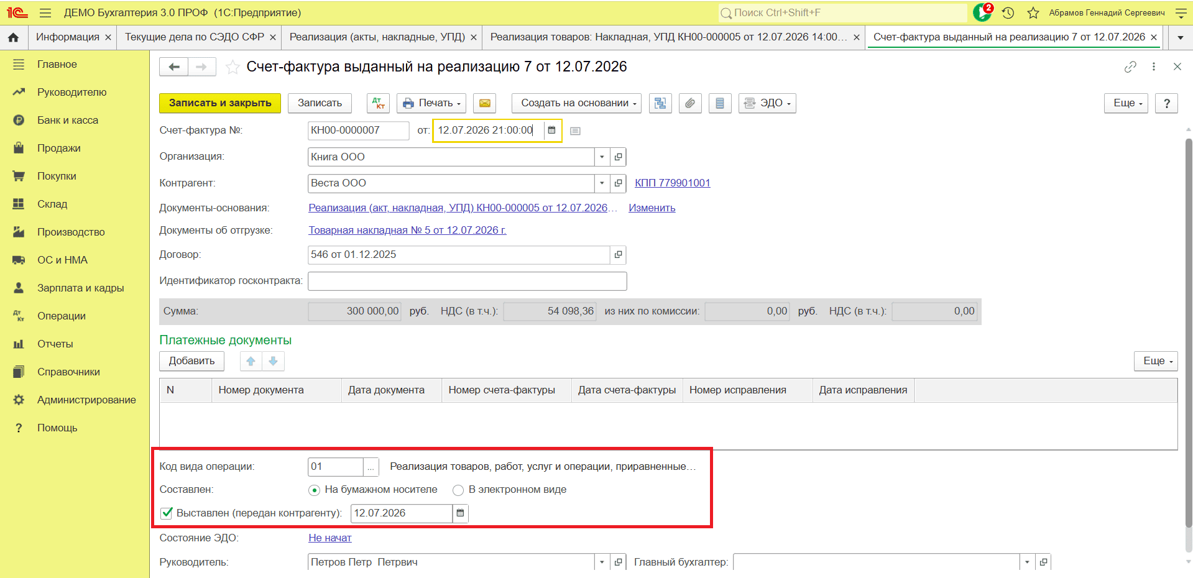Image resolution: width=1193 pixels, height=578 pixels.
Task: Open the report list icon in toolbar
Action: click(x=720, y=103)
